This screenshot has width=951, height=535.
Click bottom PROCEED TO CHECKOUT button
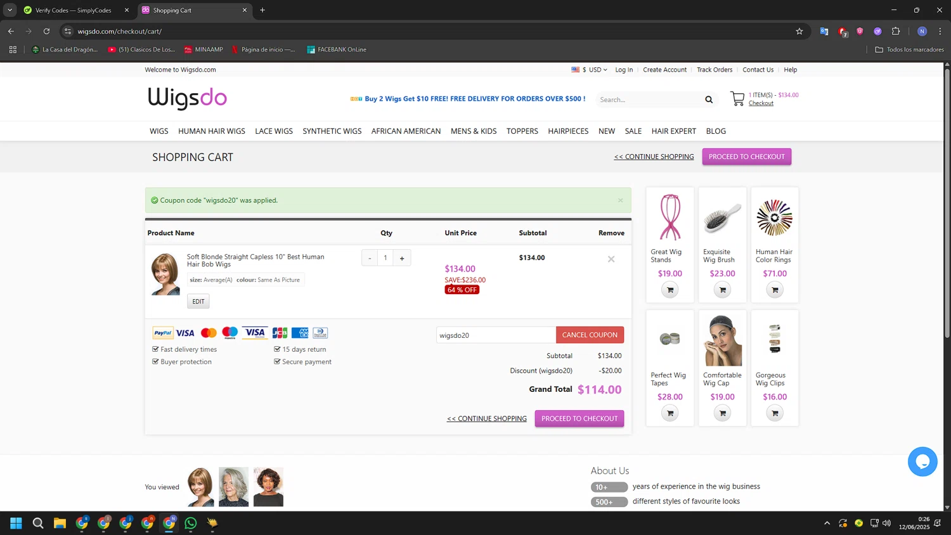pos(579,418)
